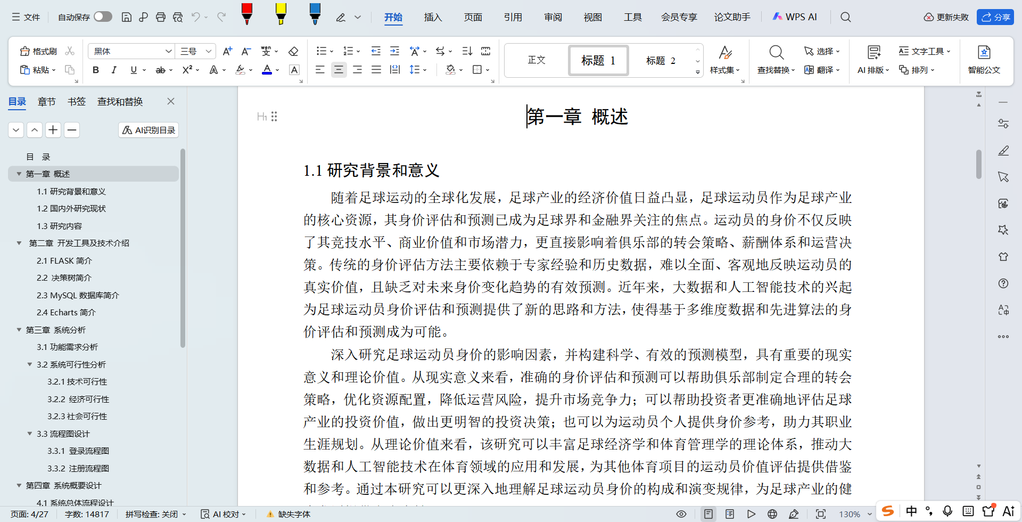Select the red pen tool
Screen dimensions: 1022x522
(247, 14)
